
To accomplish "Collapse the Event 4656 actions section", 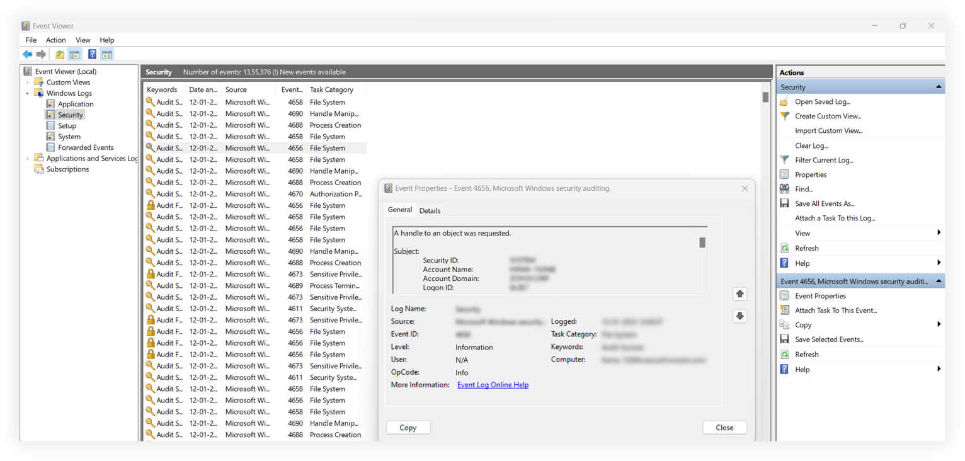I will (x=938, y=281).
